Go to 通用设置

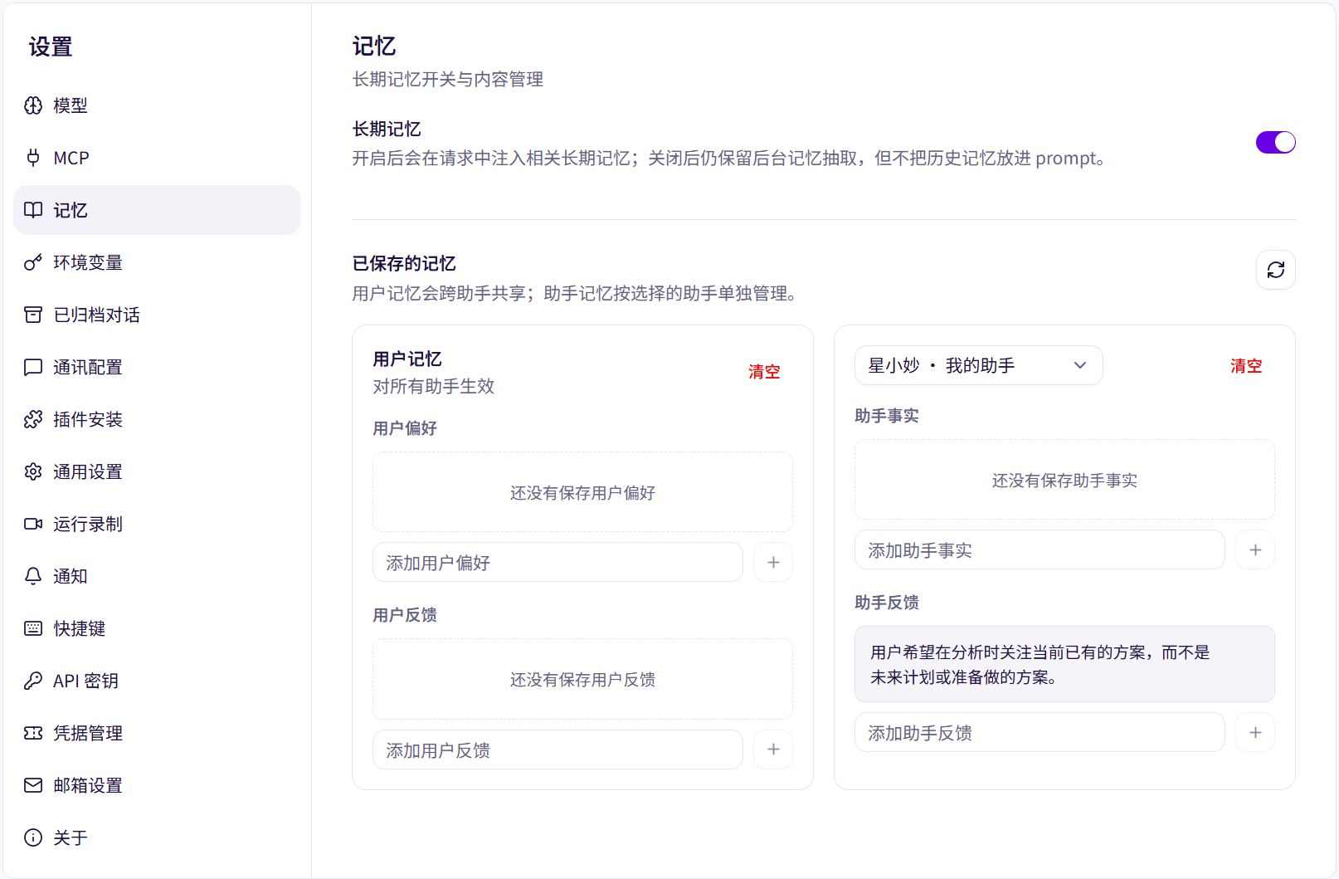[157, 471]
